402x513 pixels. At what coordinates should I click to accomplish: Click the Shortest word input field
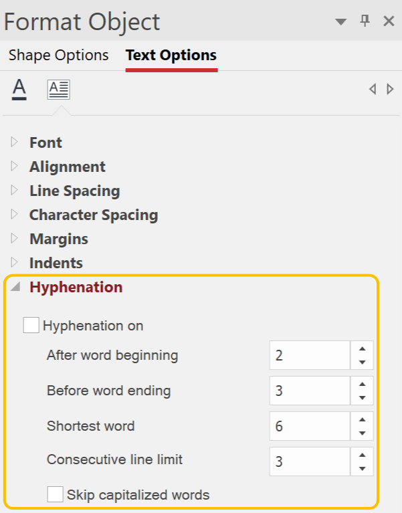pos(310,426)
